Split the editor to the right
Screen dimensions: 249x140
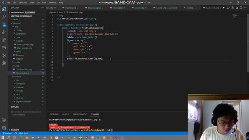(x=241, y=8)
